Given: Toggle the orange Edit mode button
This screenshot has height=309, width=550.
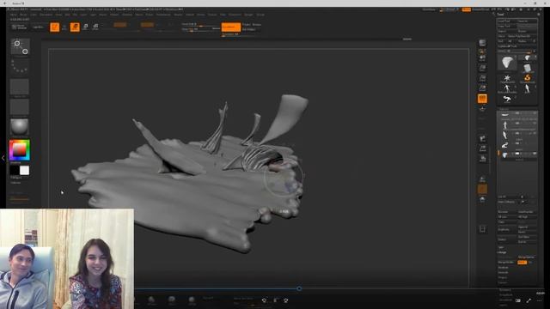Looking at the screenshot, I should click(x=55, y=27).
